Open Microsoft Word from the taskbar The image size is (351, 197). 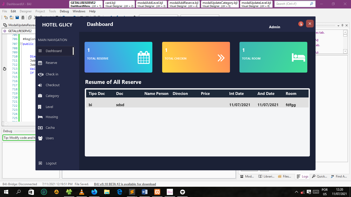coord(145,192)
